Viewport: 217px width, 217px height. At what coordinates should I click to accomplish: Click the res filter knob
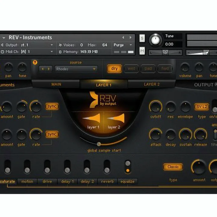171,107
